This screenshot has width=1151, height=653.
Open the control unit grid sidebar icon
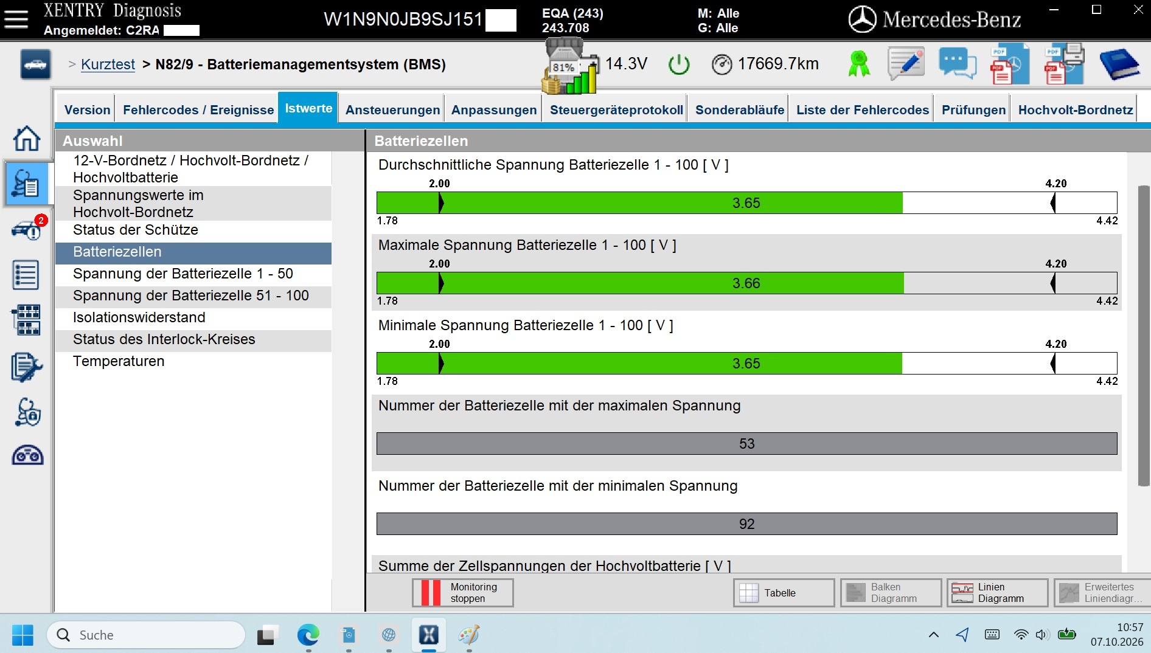pos(26,320)
